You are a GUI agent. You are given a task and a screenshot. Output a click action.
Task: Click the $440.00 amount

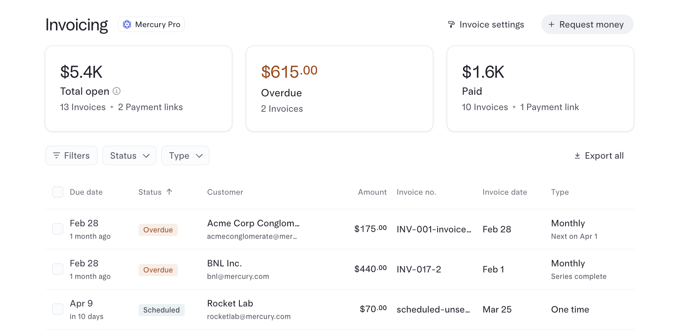370,269
